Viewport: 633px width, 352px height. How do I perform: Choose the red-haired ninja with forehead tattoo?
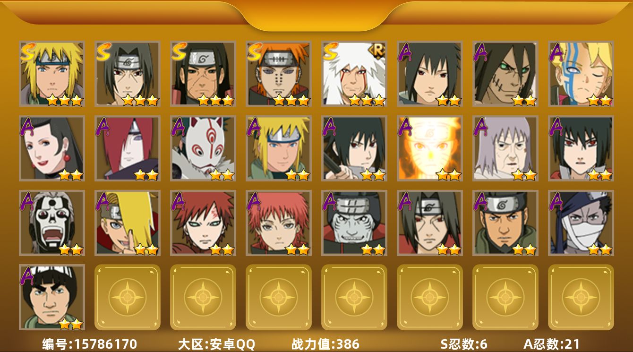click(x=203, y=223)
